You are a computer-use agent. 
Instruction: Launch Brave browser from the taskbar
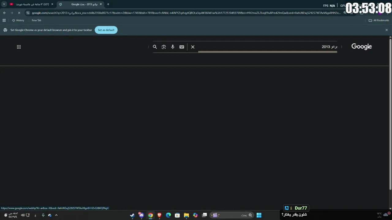[x=159, y=215]
